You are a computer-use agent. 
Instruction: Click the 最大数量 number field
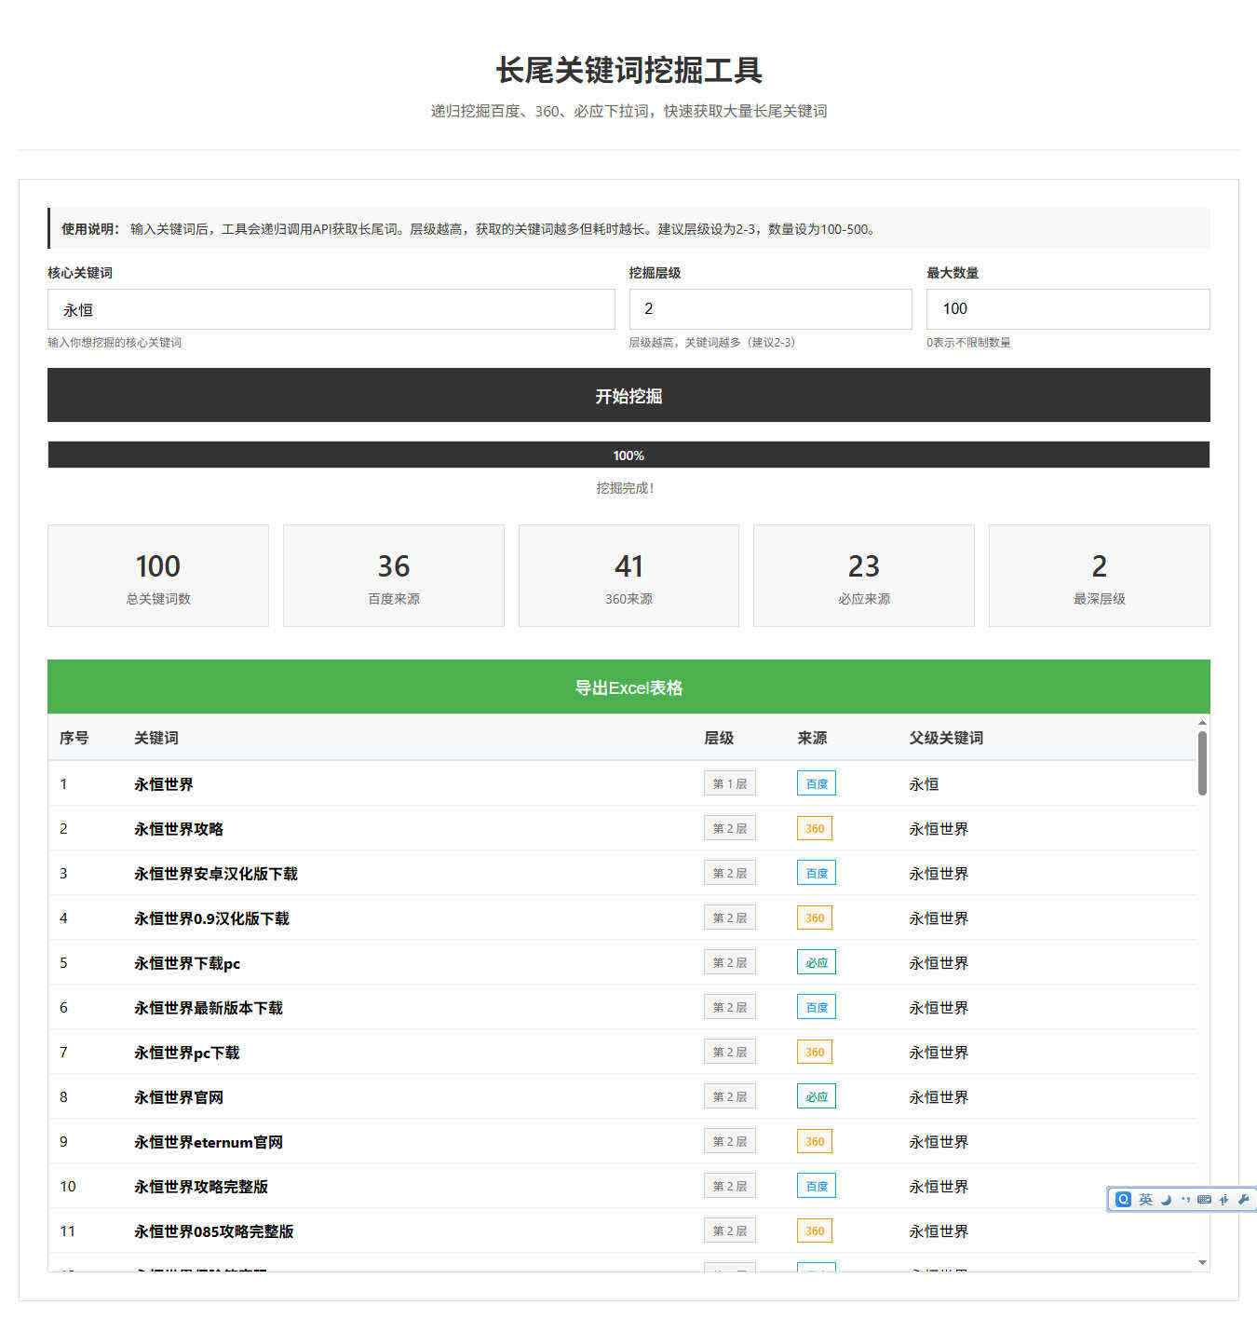pyautogui.click(x=1067, y=309)
